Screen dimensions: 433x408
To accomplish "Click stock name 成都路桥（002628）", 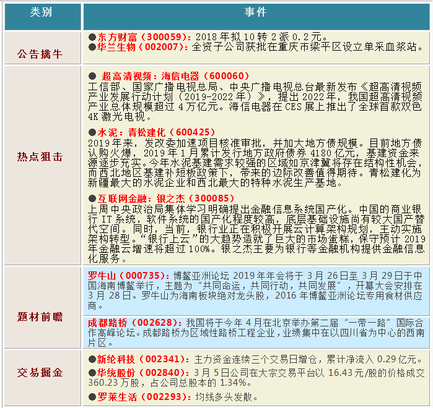I will tap(133, 323).
